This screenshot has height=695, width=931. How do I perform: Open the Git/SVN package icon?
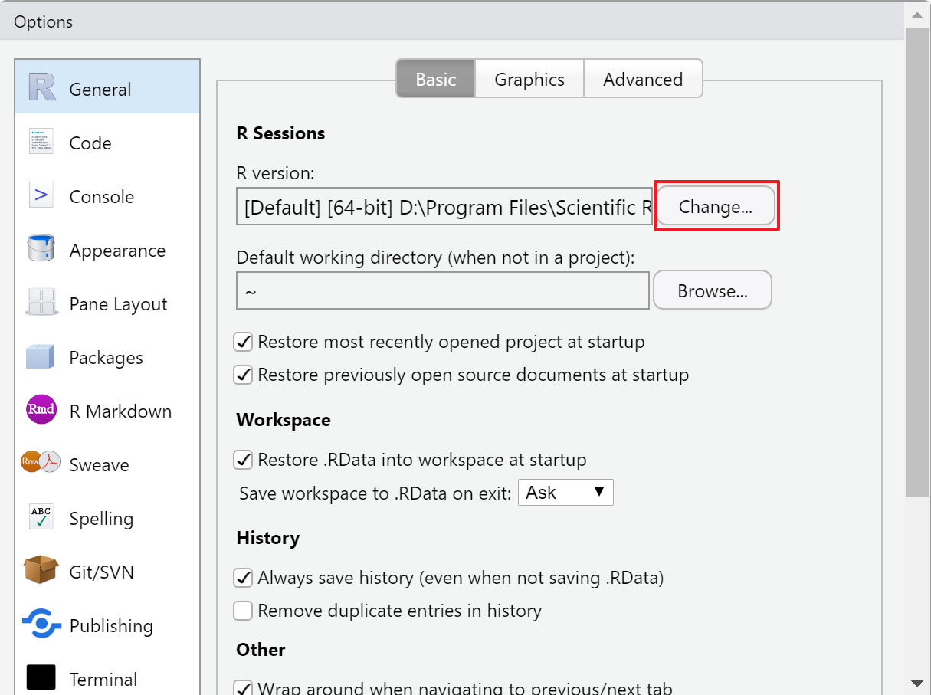[x=41, y=571]
